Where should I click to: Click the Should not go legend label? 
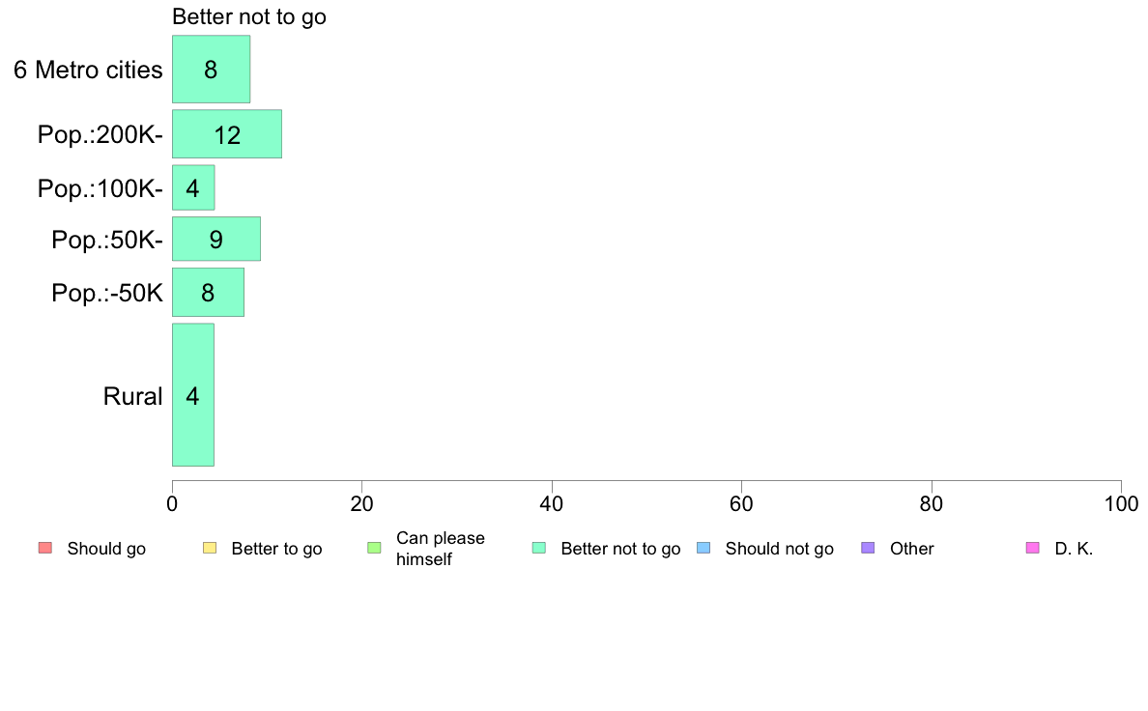point(779,549)
